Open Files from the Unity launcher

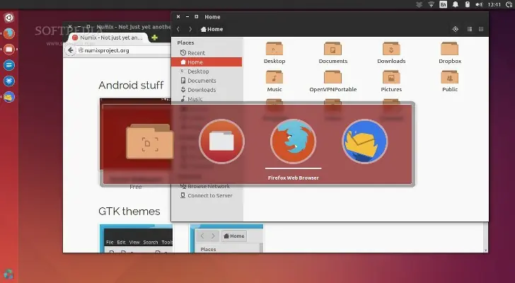coord(9,50)
